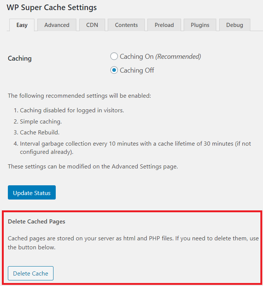Click the Delete Cached Pages heading
The image size is (263, 286).
(x=37, y=222)
